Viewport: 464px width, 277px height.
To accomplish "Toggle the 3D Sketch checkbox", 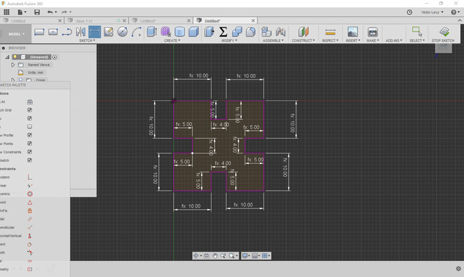I will coord(30,160).
